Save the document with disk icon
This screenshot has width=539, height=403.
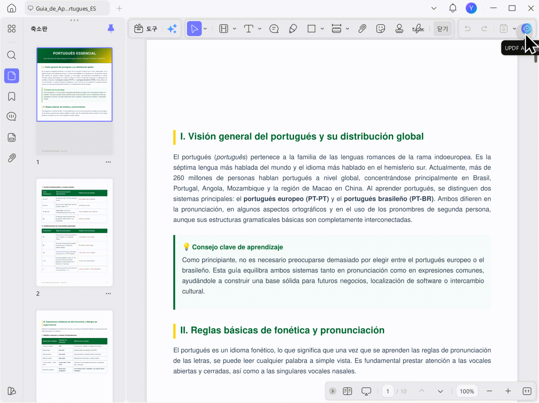503,28
